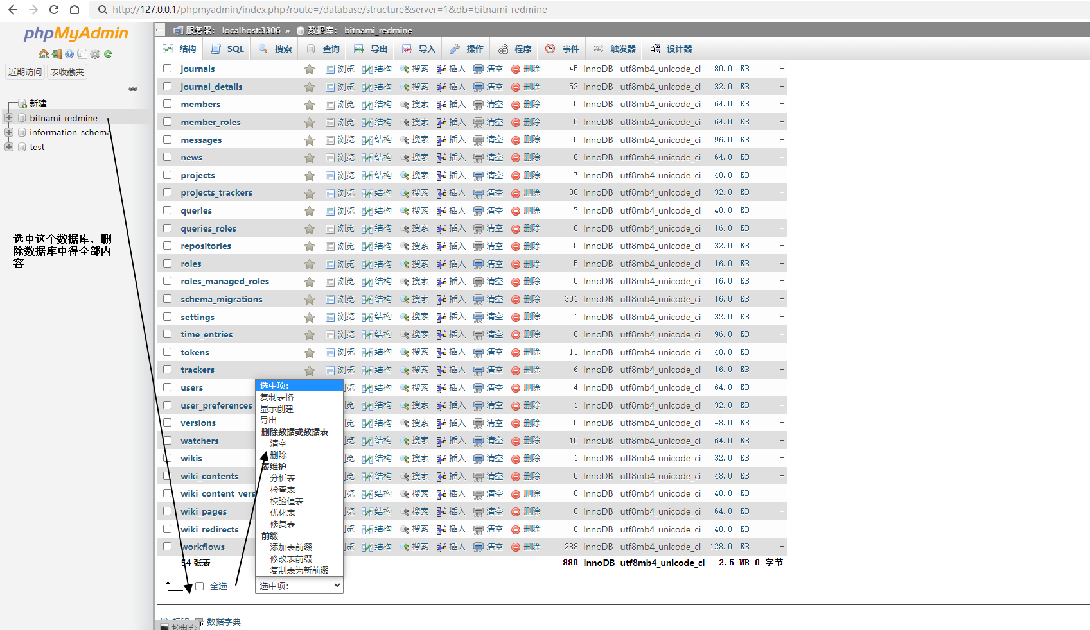Select the users table checkbox

tap(168, 387)
